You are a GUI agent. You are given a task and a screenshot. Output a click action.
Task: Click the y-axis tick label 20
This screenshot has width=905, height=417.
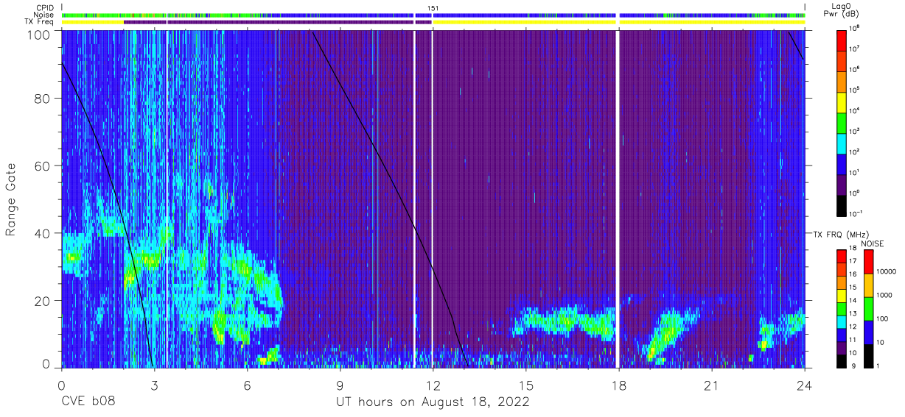coord(43,301)
